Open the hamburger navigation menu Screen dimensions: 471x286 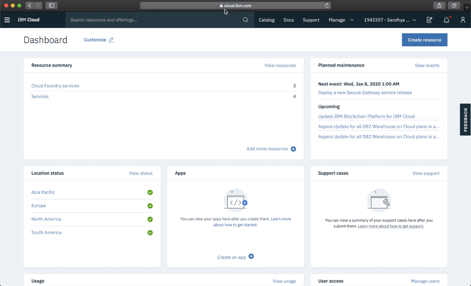click(x=7, y=20)
